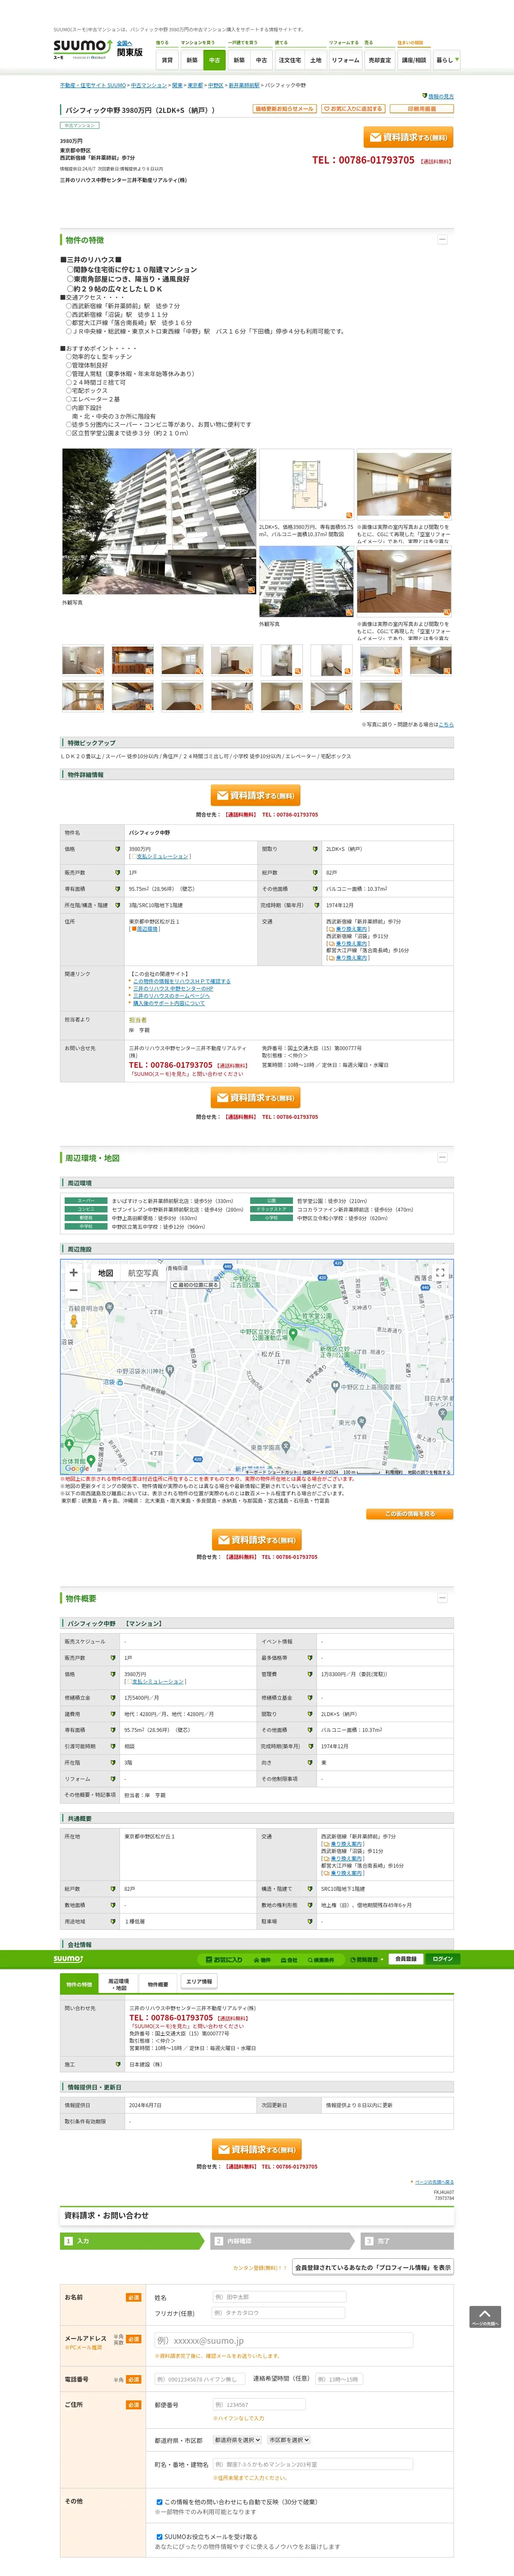The width and height of the screenshot is (514, 2576).
Task: Collapse the 物件の特徴 section
Action: click(x=442, y=240)
